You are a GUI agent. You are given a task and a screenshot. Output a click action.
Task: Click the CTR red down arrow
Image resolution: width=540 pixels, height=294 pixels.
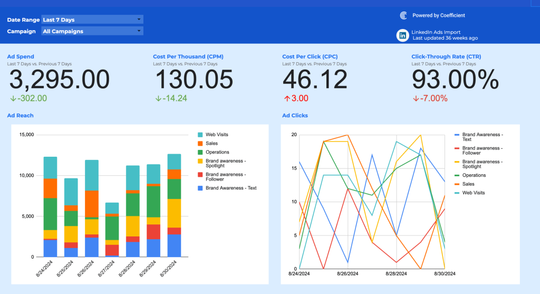416,98
